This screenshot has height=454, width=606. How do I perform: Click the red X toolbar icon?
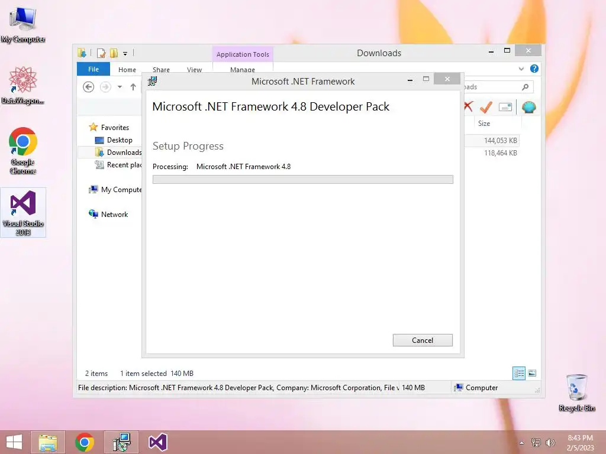click(x=469, y=106)
